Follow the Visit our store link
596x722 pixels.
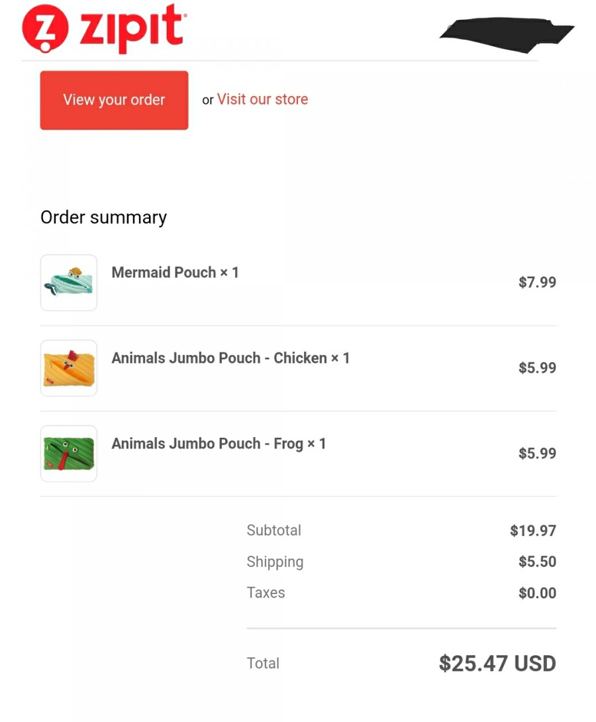tap(262, 99)
